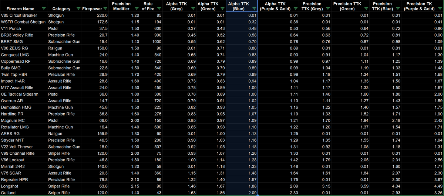Select the 'Hardline PR' cell
Image resolution: width=444 pixels, height=196 pixels.
click(23, 114)
